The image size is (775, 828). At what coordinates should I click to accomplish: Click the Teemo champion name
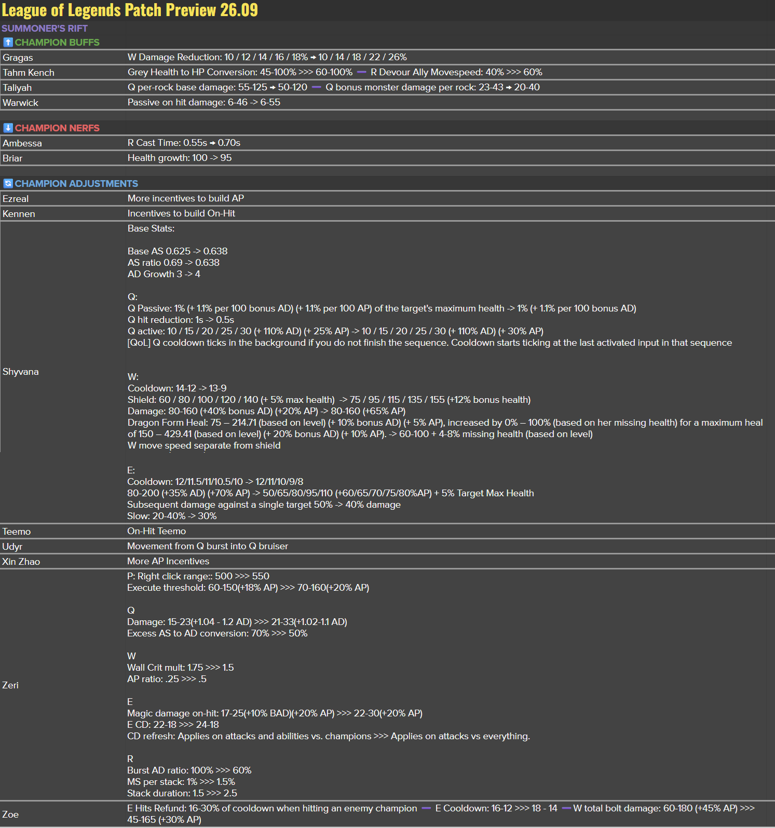click(x=17, y=532)
